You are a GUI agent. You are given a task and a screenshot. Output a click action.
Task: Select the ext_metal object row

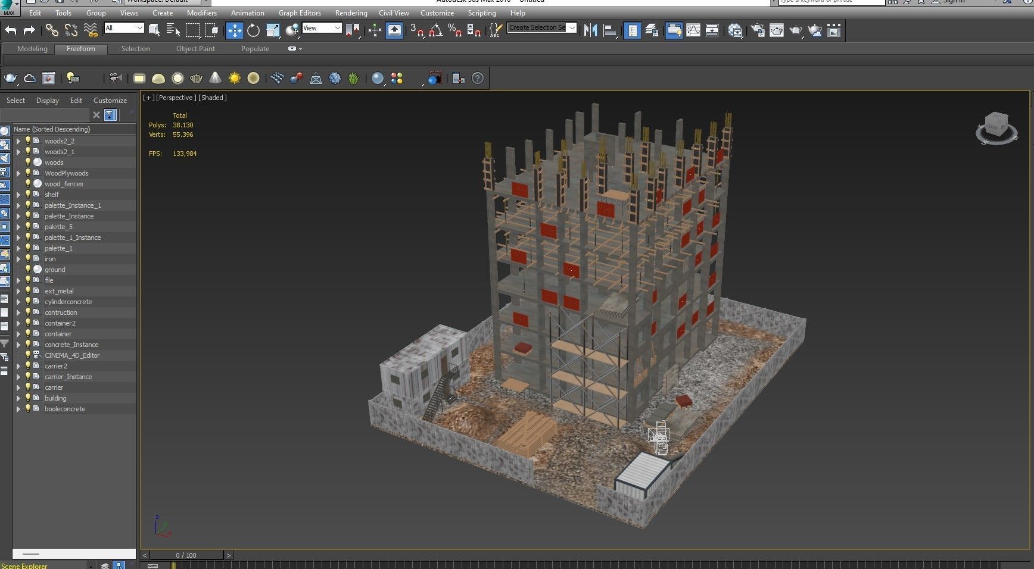(74, 291)
